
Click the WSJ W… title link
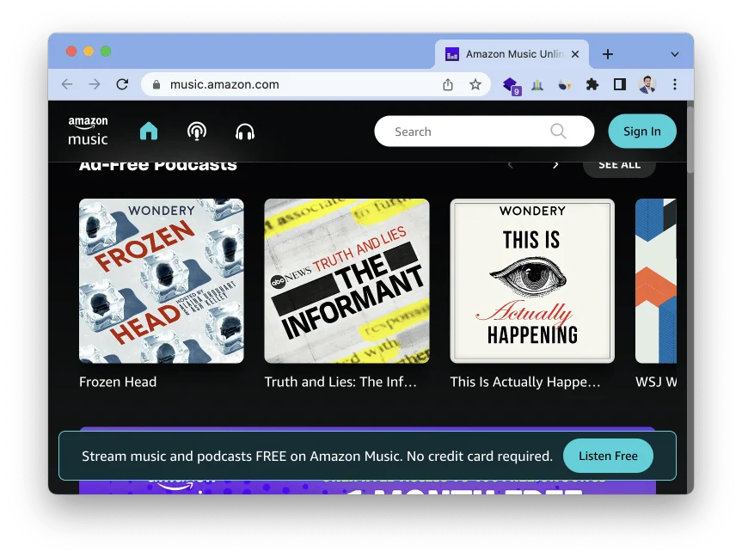click(x=656, y=382)
